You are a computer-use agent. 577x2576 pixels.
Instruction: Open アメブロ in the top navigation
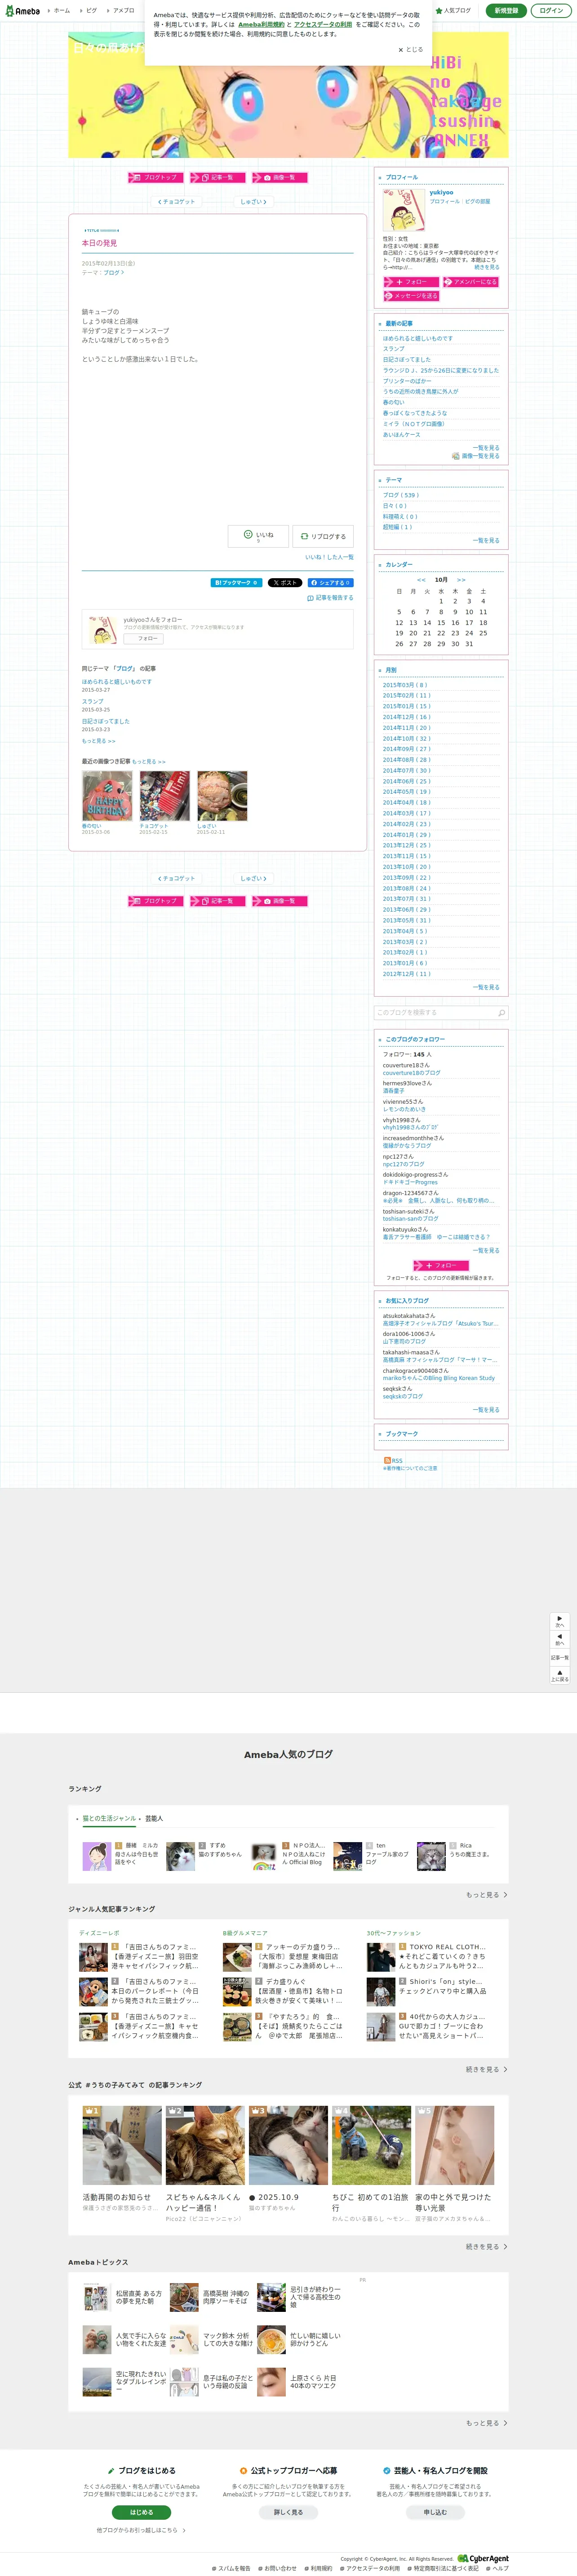122,11
